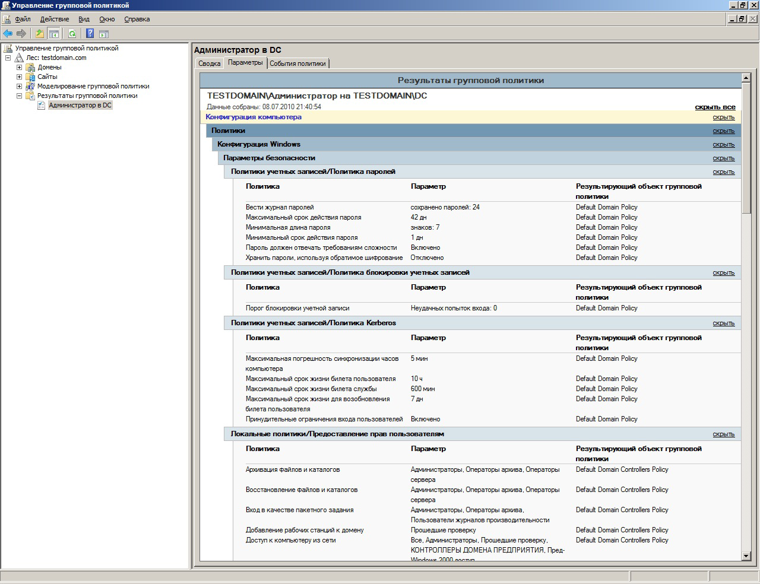Toggle the action pane toolbar icon
The width and height of the screenshot is (760, 584).
(104, 34)
